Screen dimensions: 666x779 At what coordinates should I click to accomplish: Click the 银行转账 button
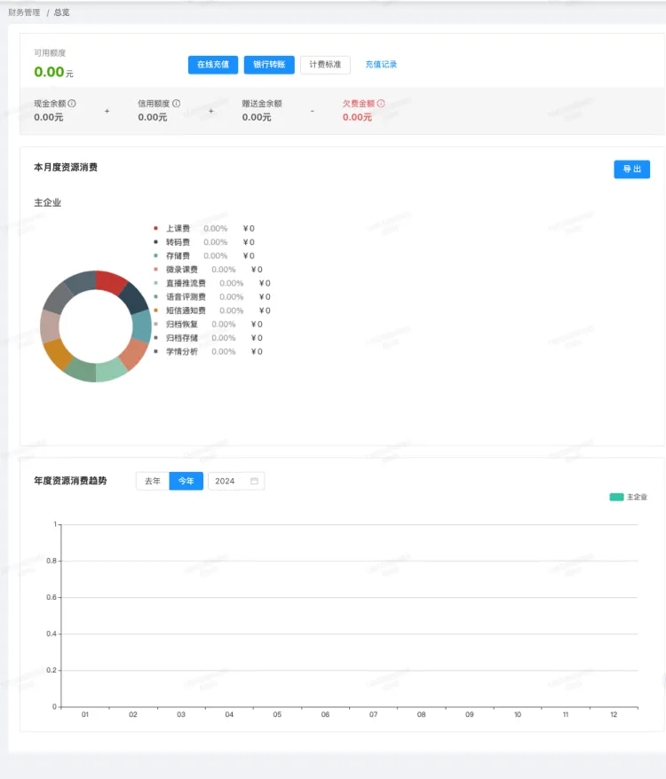[x=269, y=65]
